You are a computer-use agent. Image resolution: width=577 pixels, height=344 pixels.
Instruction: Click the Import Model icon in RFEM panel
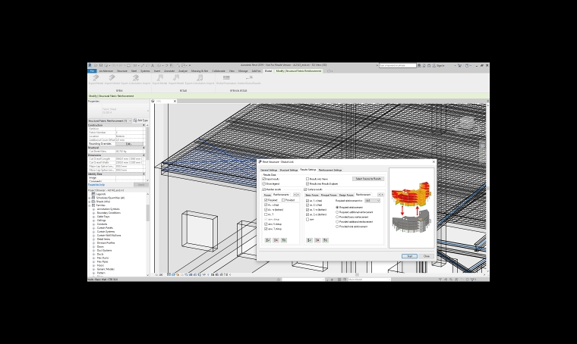(112, 79)
